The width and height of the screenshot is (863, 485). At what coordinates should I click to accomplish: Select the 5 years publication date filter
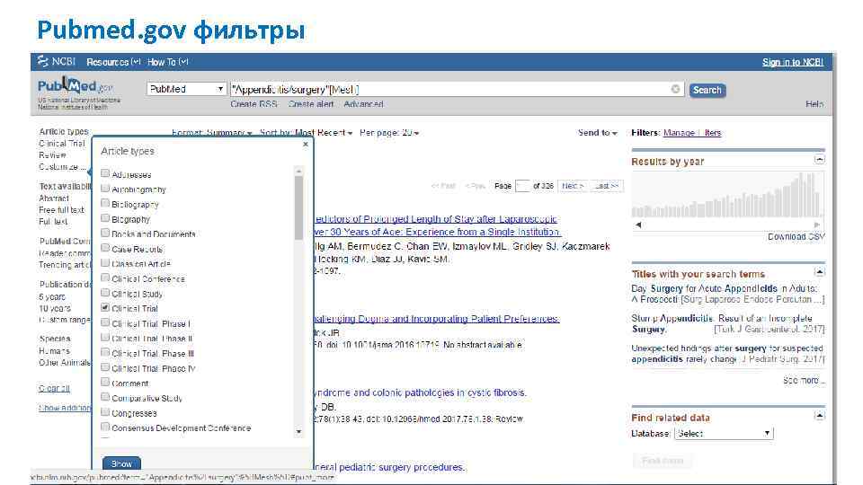tap(52, 296)
